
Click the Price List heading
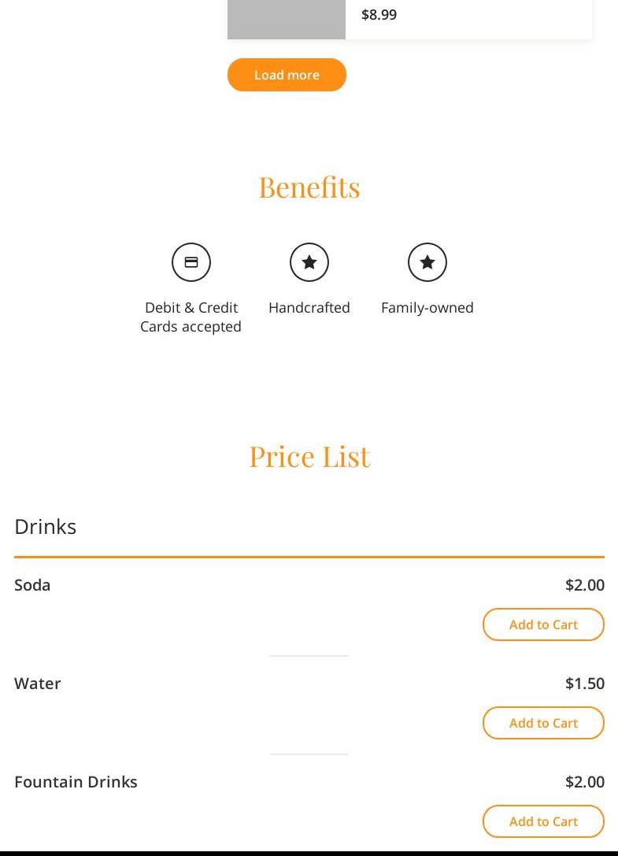click(x=309, y=457)
